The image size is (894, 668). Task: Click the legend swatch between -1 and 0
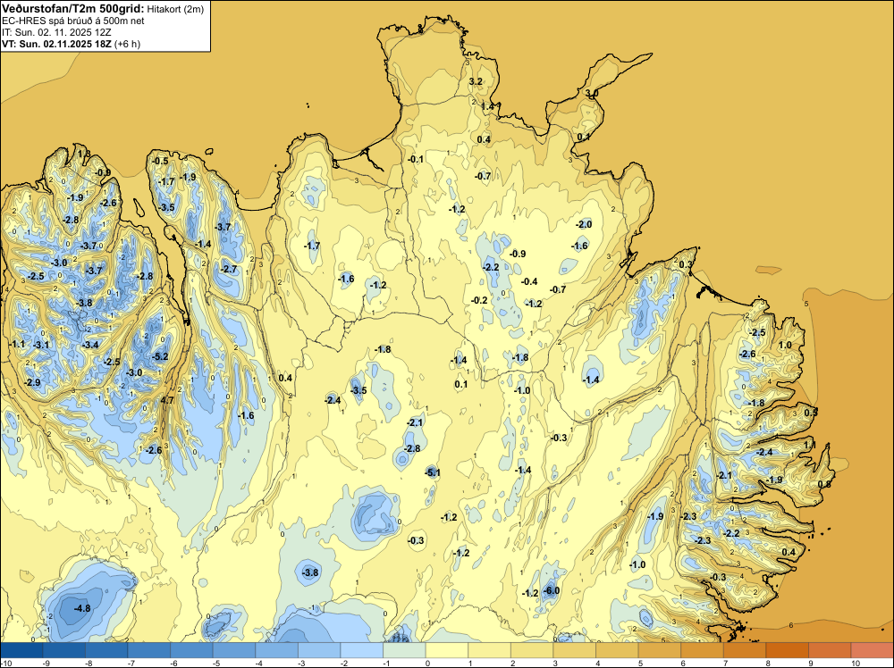[x=404, y=650]
